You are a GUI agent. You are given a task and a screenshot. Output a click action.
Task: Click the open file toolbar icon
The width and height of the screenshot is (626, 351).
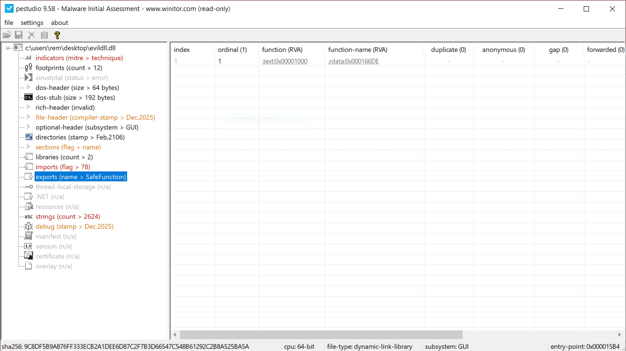tap(7, 35)
